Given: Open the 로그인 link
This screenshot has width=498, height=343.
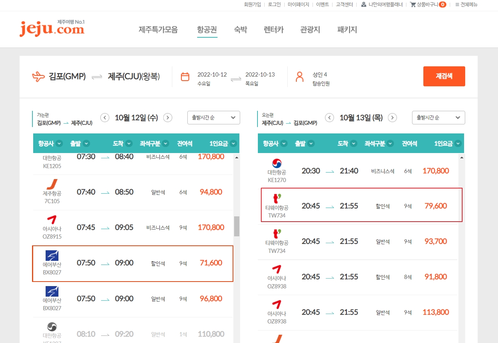Looking at the screenshot, I should pos(274,5).
